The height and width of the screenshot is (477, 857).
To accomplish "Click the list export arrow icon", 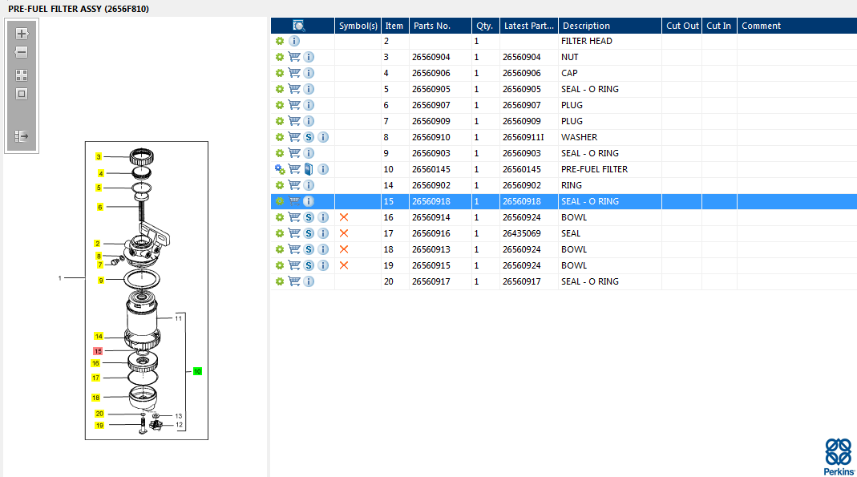I will [x=22, y=136].
